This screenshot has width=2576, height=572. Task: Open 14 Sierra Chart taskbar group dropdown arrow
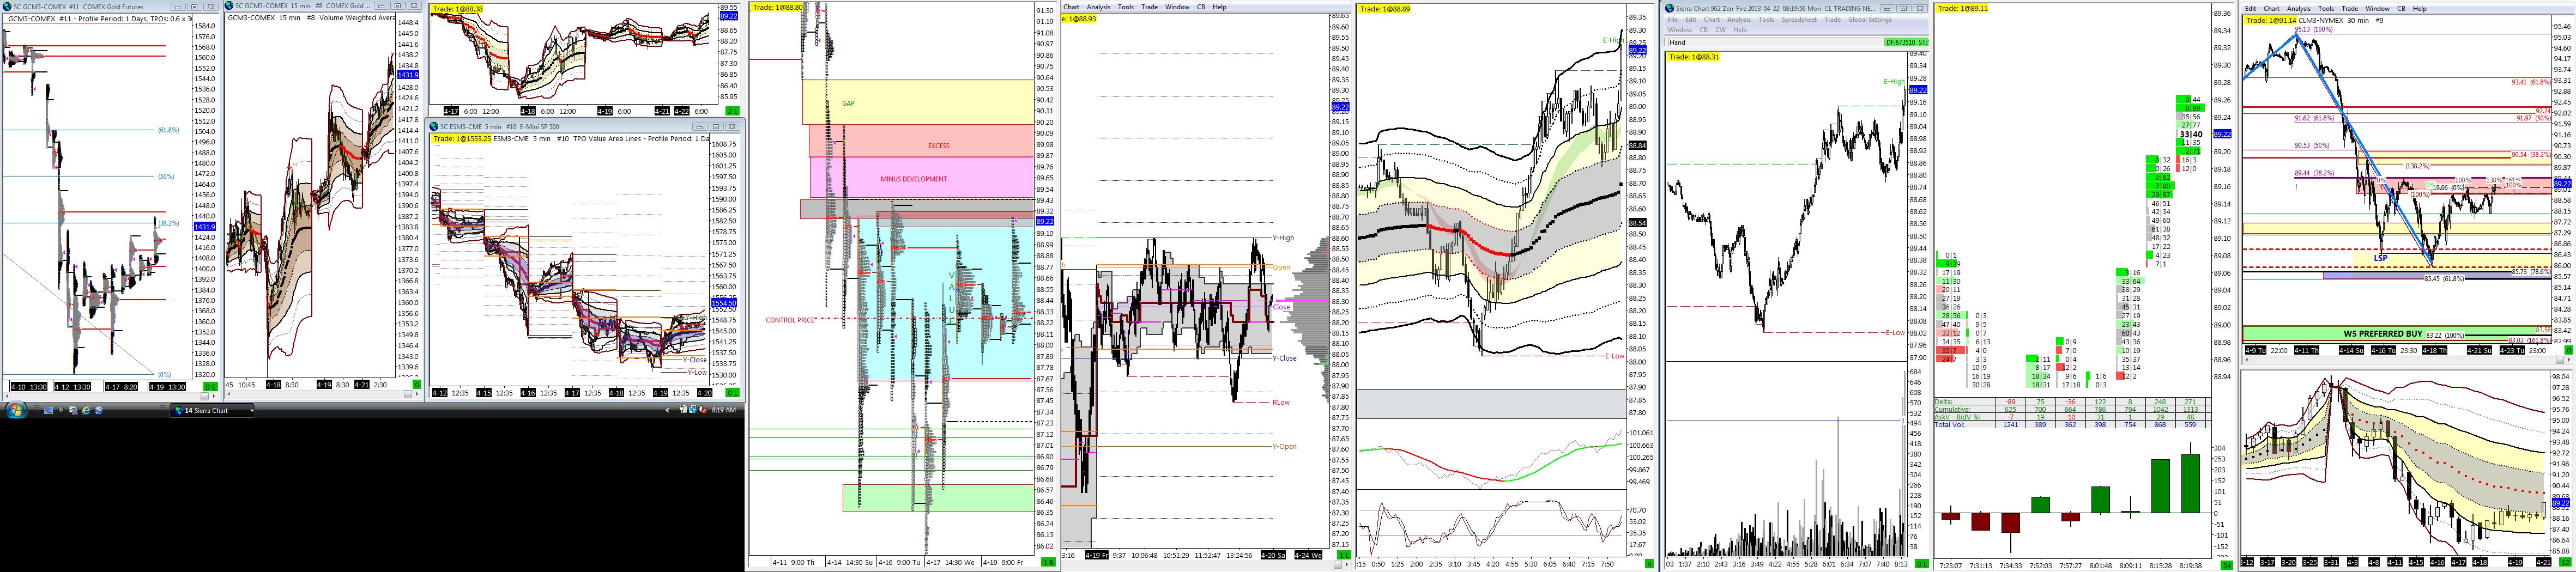pyautogui.click(x=252, y=411)
